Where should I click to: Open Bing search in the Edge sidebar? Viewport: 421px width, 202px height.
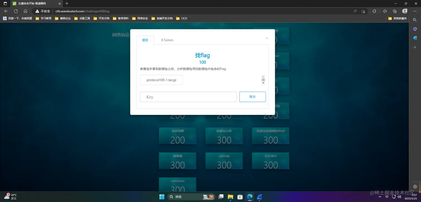point(415,20)
